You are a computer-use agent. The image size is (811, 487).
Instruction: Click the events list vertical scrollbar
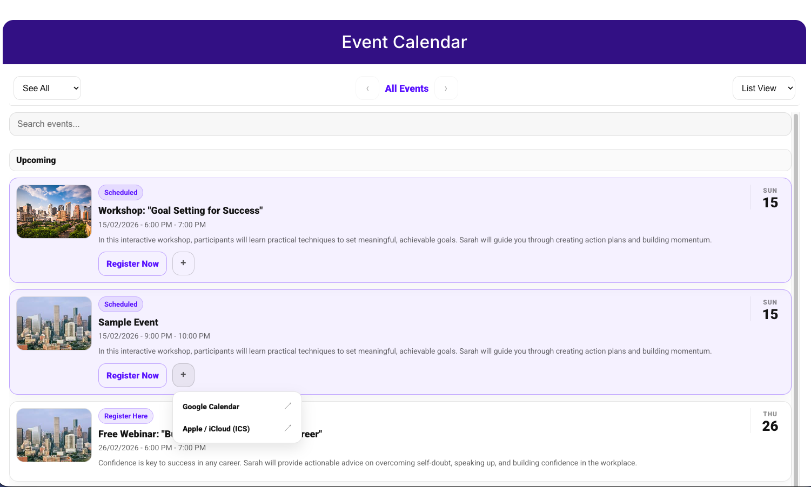coord(795,297)
